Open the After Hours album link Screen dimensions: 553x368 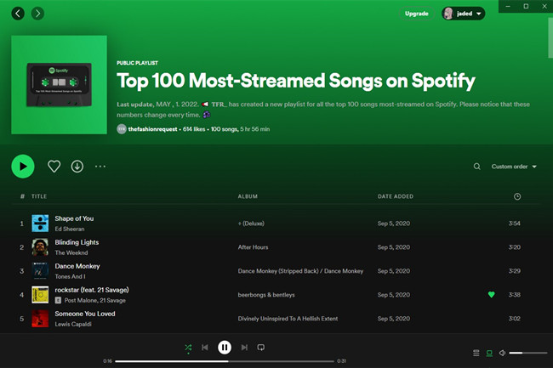coord(253,247)
